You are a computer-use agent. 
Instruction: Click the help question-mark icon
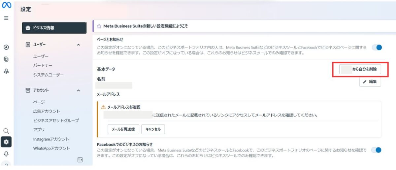6,164
